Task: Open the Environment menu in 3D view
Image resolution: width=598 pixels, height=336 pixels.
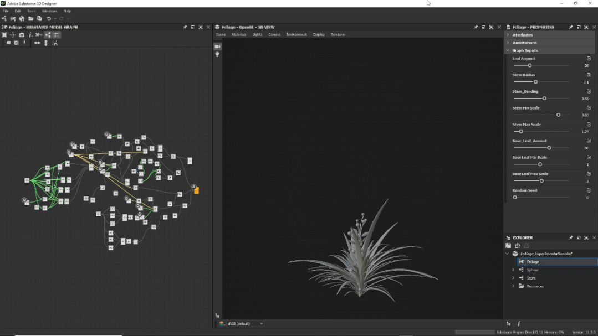Action: (297, 35)
